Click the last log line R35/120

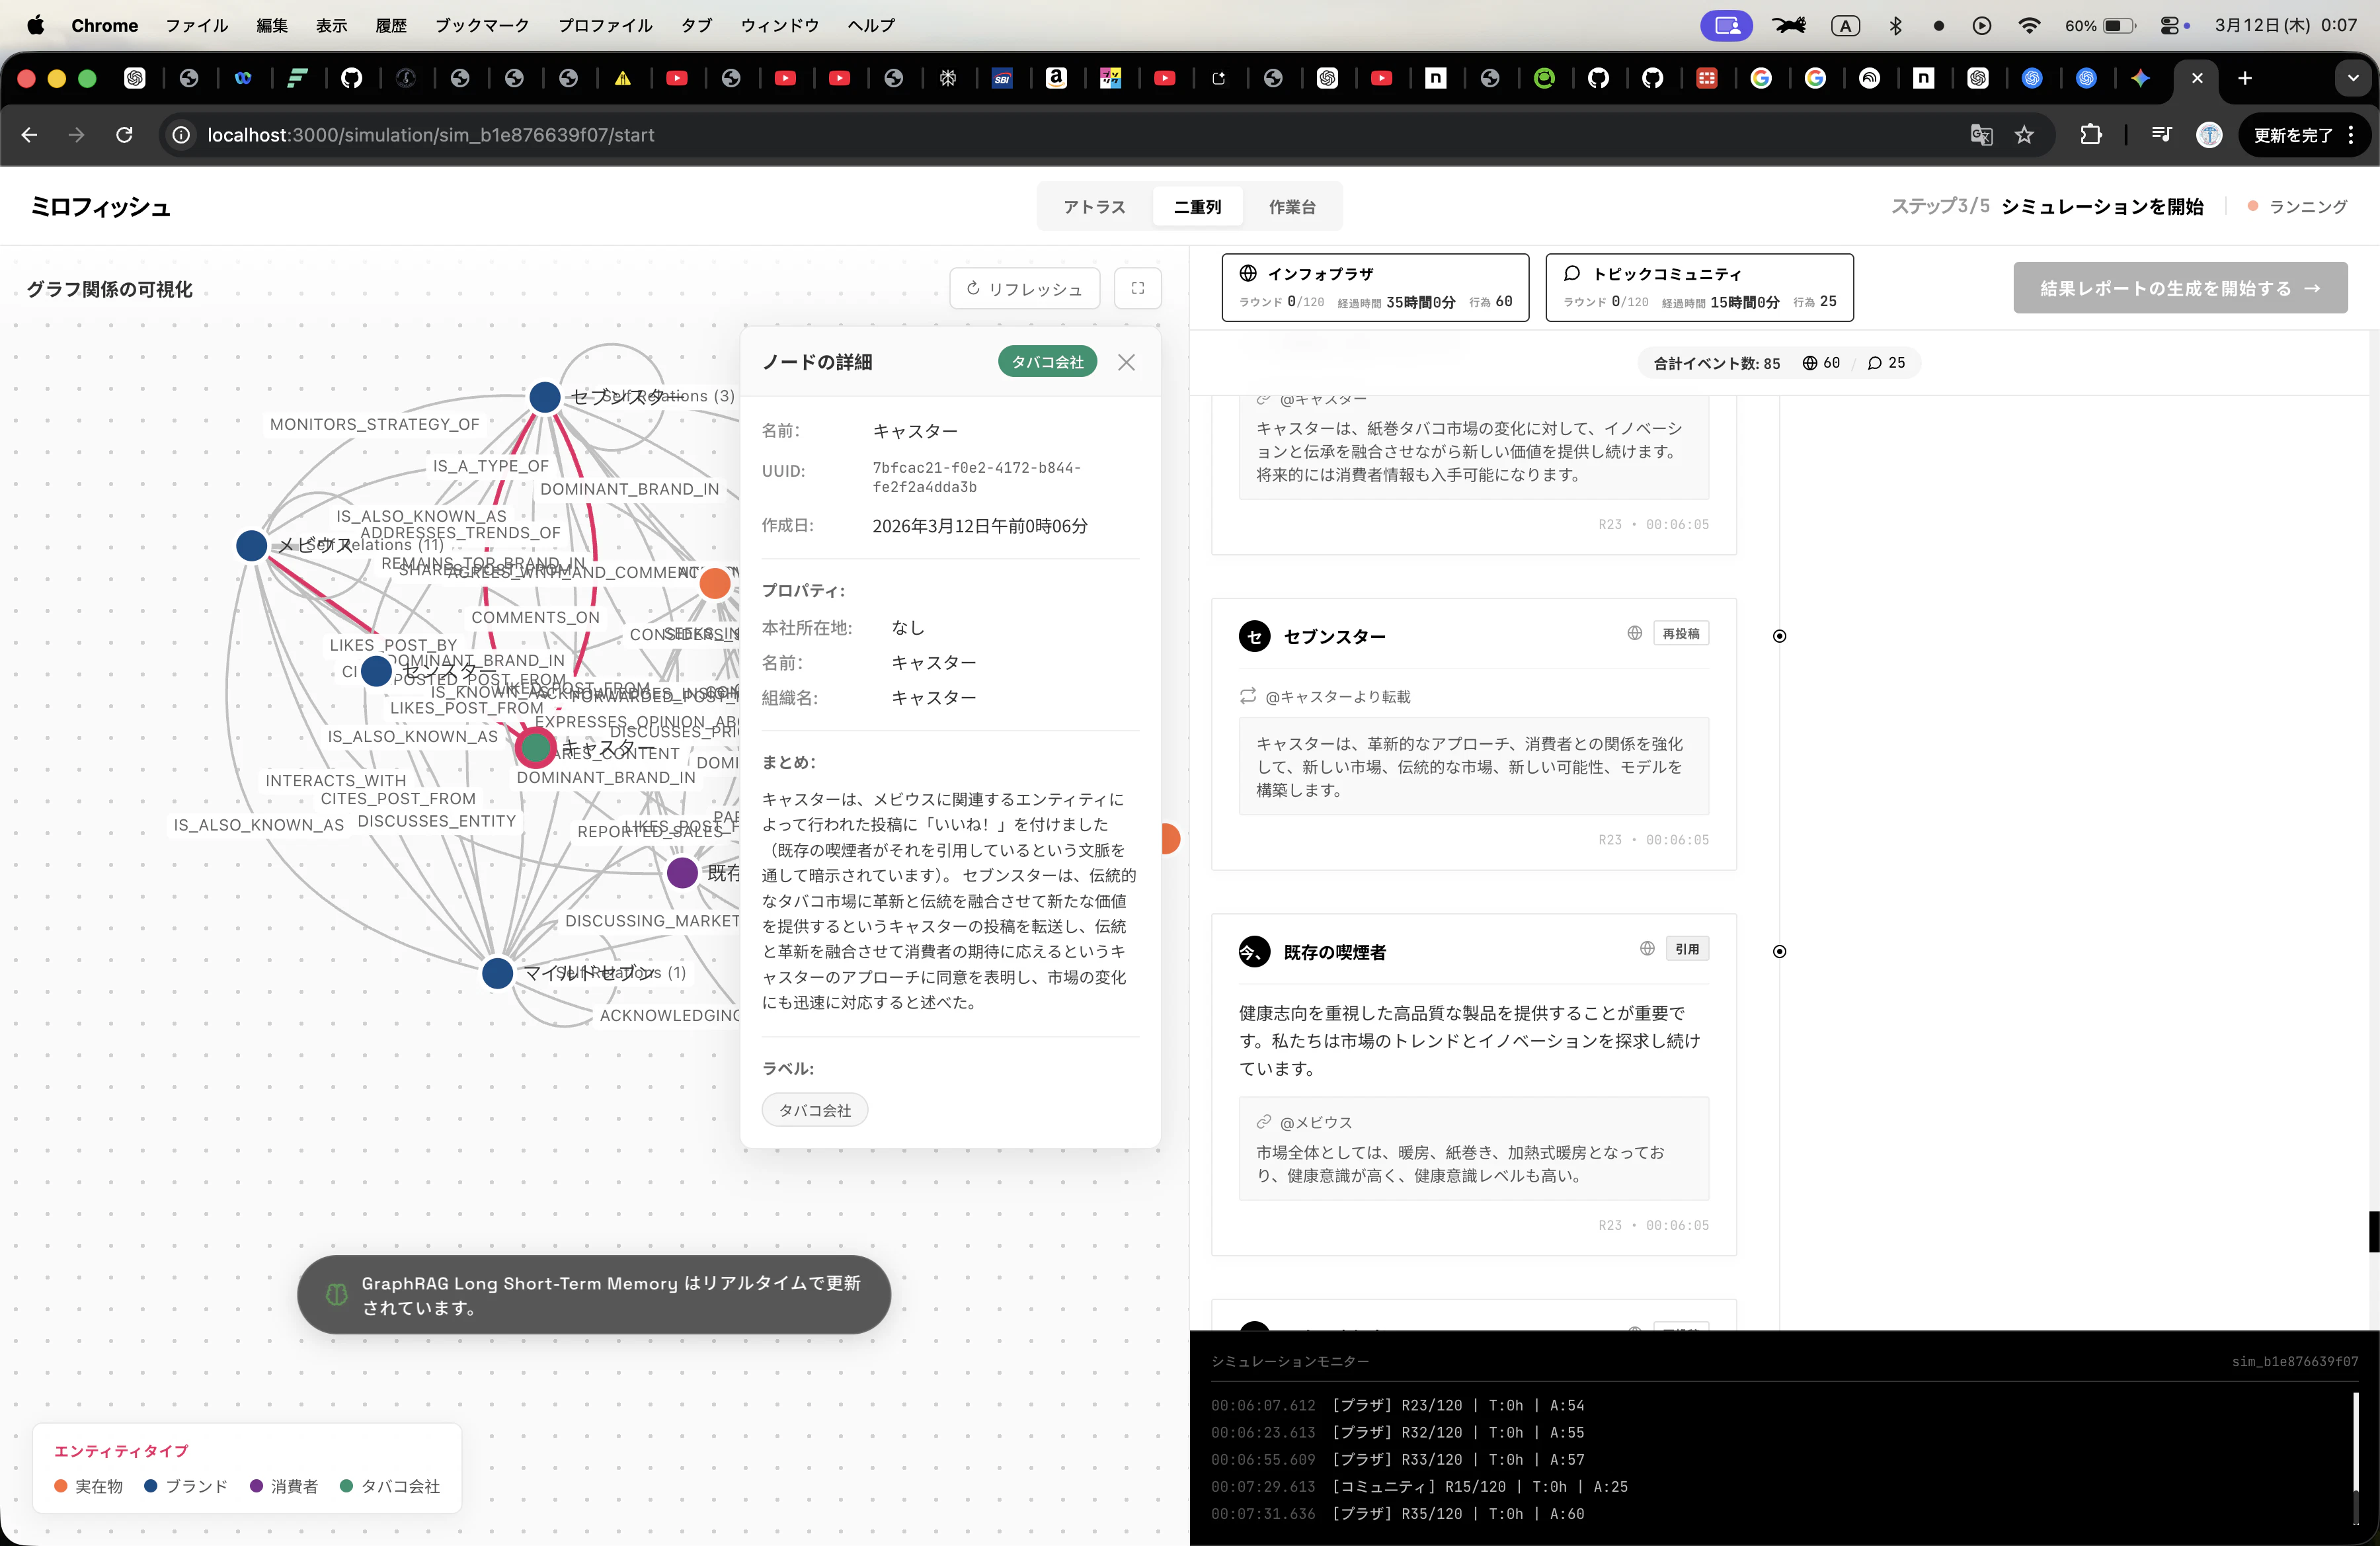[1398, 1513]
